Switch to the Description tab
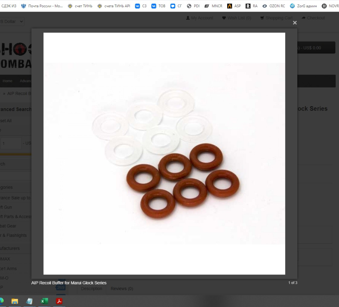The width and height of the screenshot is (339, 307). click(x=92, y=289)
